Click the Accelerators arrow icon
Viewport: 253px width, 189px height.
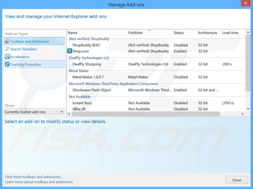[x=7, y=56]
